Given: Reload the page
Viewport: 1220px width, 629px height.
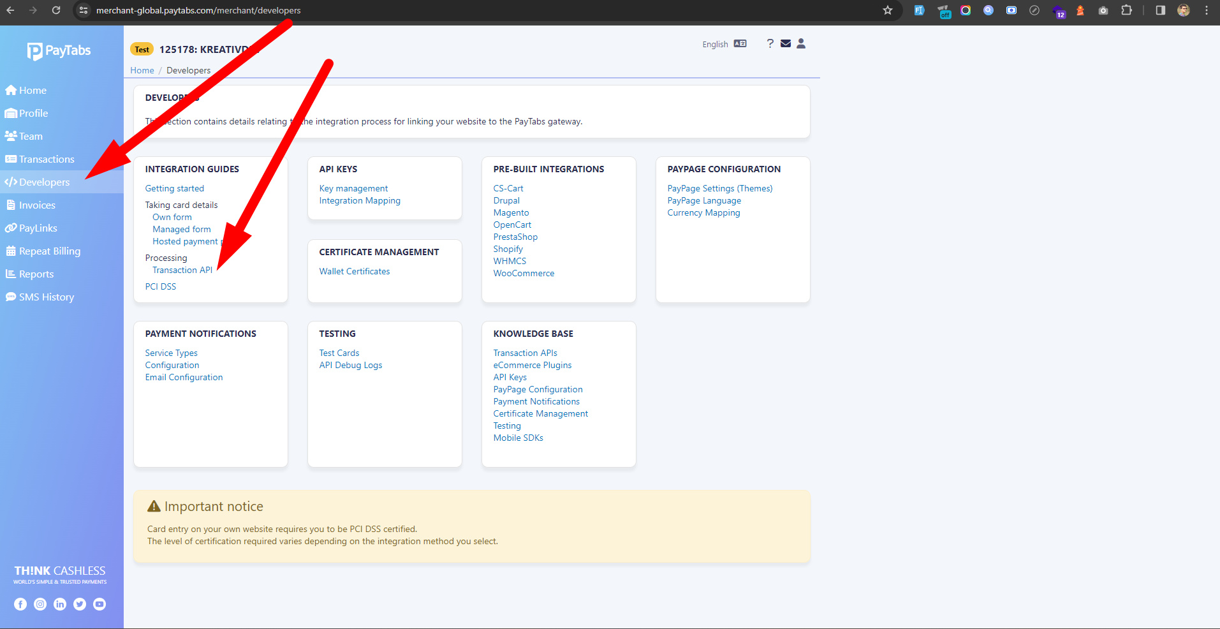Looking at the screenshot, I should click(56, 10).
